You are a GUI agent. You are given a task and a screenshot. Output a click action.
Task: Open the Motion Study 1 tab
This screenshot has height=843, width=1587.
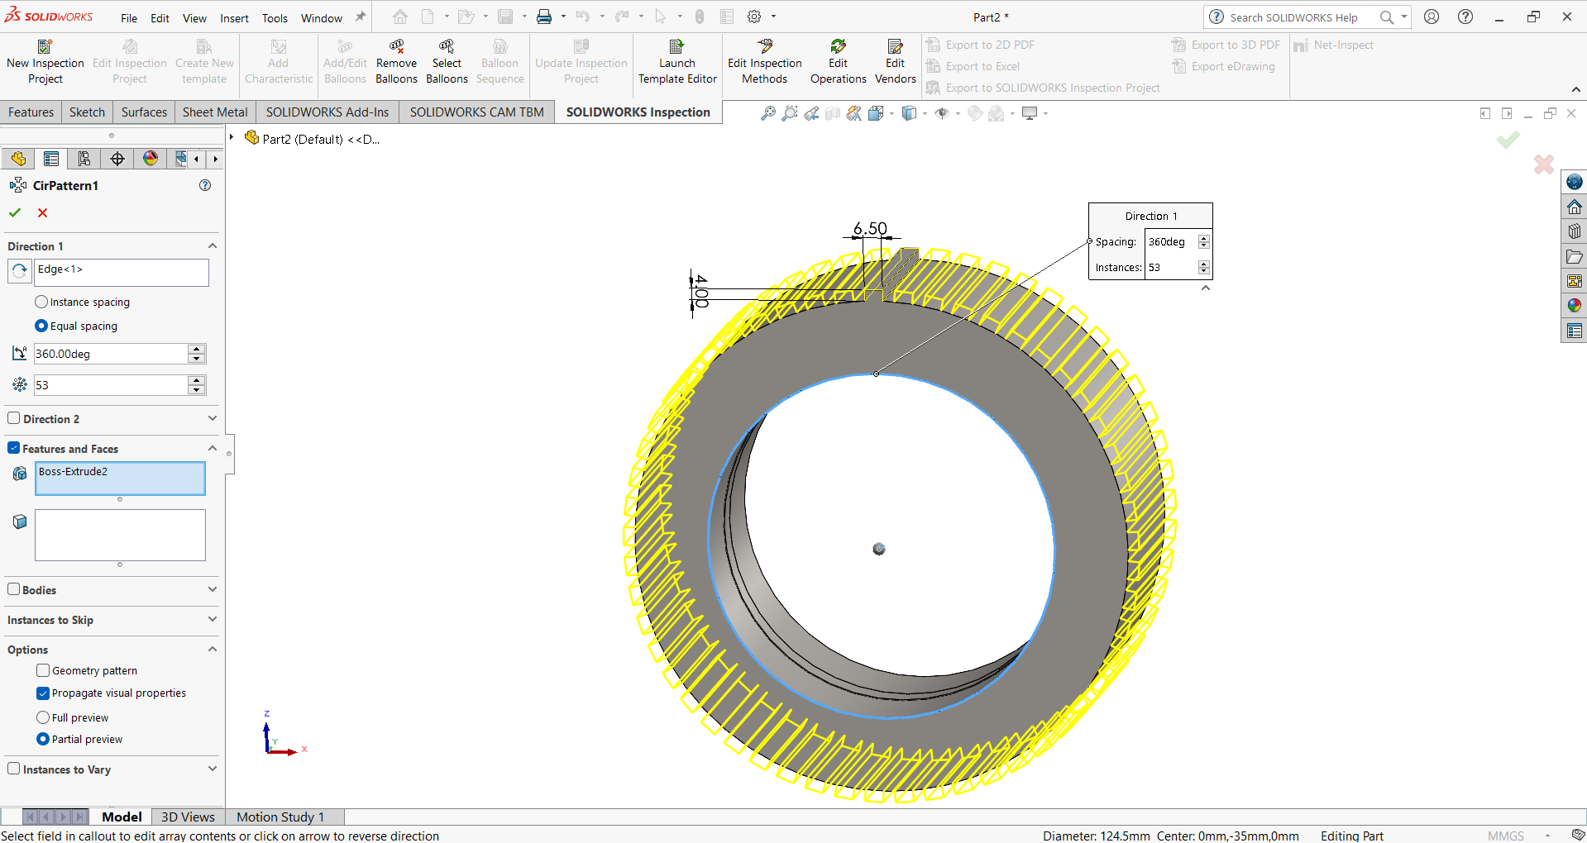click(280, 817)
